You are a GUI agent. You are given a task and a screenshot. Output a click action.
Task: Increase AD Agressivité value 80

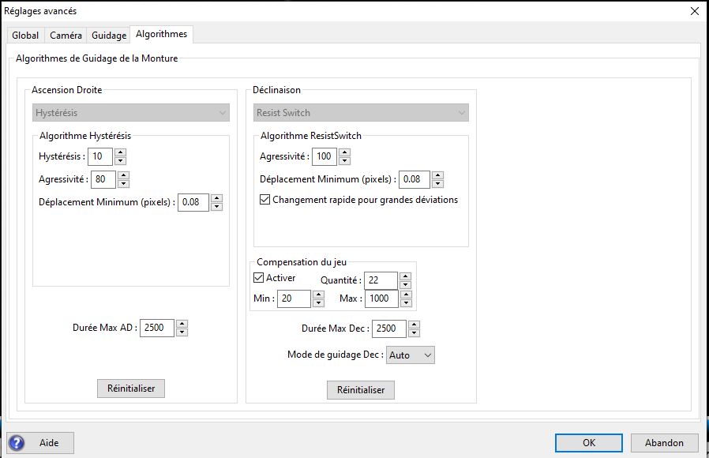pos(123,175)
